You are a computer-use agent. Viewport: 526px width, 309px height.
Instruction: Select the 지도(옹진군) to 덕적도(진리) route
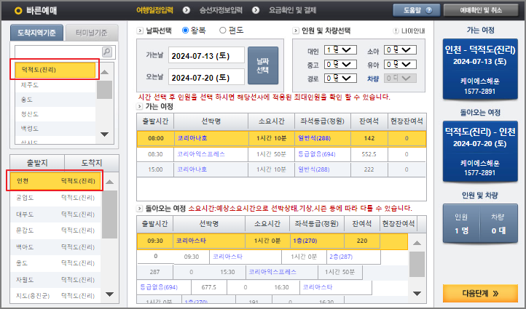tap(55, 296)
